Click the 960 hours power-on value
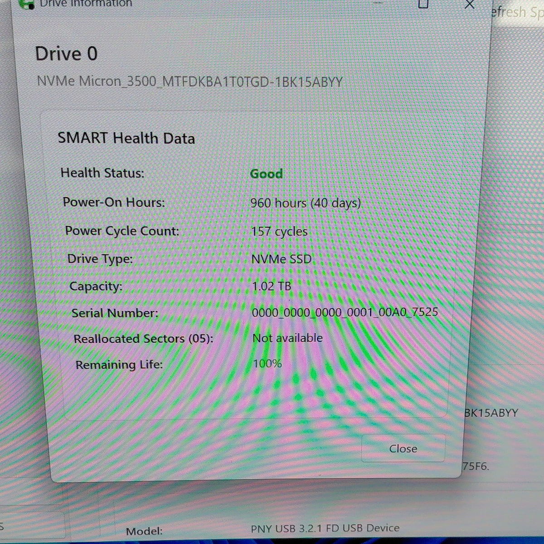Image resolution: width=544 pixels, height=544 pixels. point(306,203)
